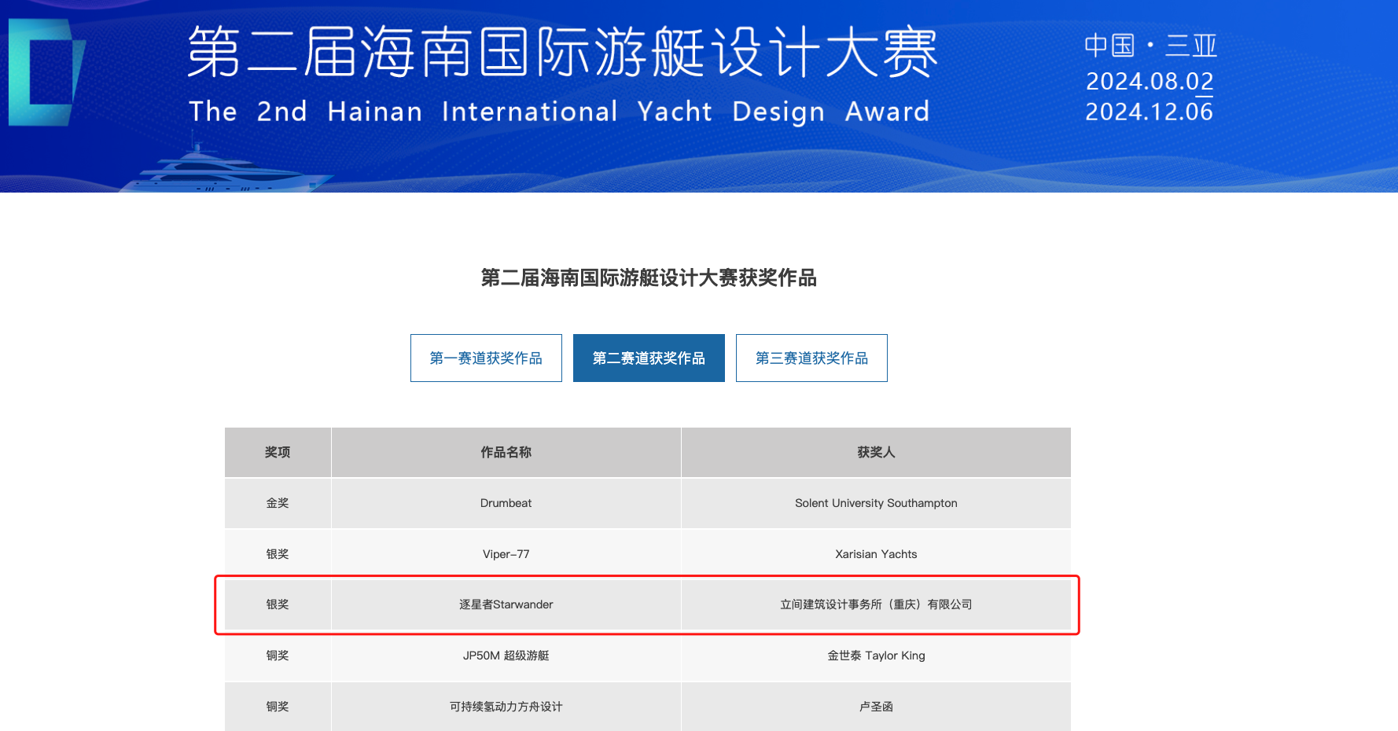Click the 第二届海南国际游艇设计大赛 banner title
The image size is (1398, 731).
pos(562,52)
